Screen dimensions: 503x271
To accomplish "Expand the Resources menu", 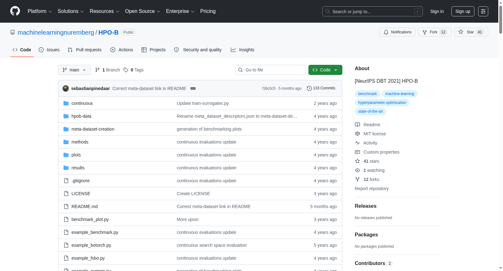I will pos(105,11).
